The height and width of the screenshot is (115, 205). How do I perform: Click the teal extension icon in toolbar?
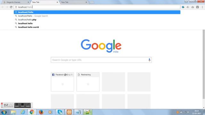tap(183, 7)
